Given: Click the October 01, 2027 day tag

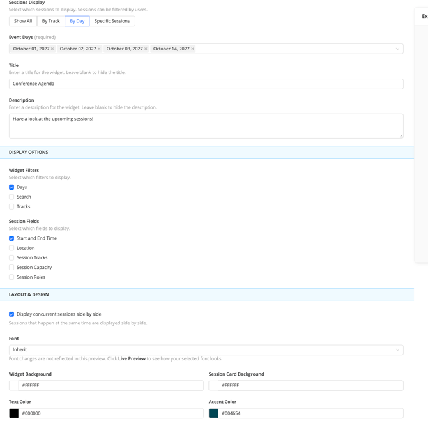Looking at the screenshot, I should 31,49.
